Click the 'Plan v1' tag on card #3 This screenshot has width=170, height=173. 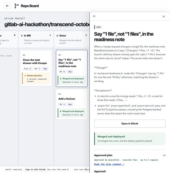click(x=28, y=69)
